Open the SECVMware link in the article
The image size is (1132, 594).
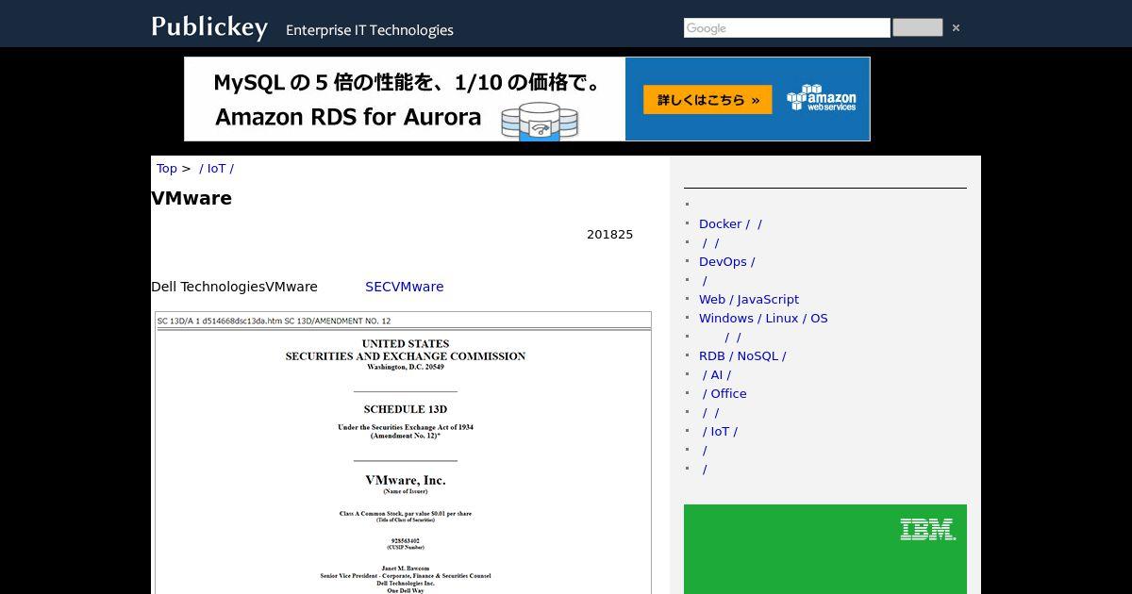click(405, 287)
